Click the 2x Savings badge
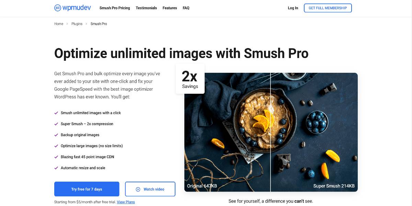Viewport: 412px width, 206px height. click(x=190, y=79)
